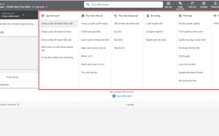
Task: Open Công cụ quản lý đối tượng
Action: [94, 24]
